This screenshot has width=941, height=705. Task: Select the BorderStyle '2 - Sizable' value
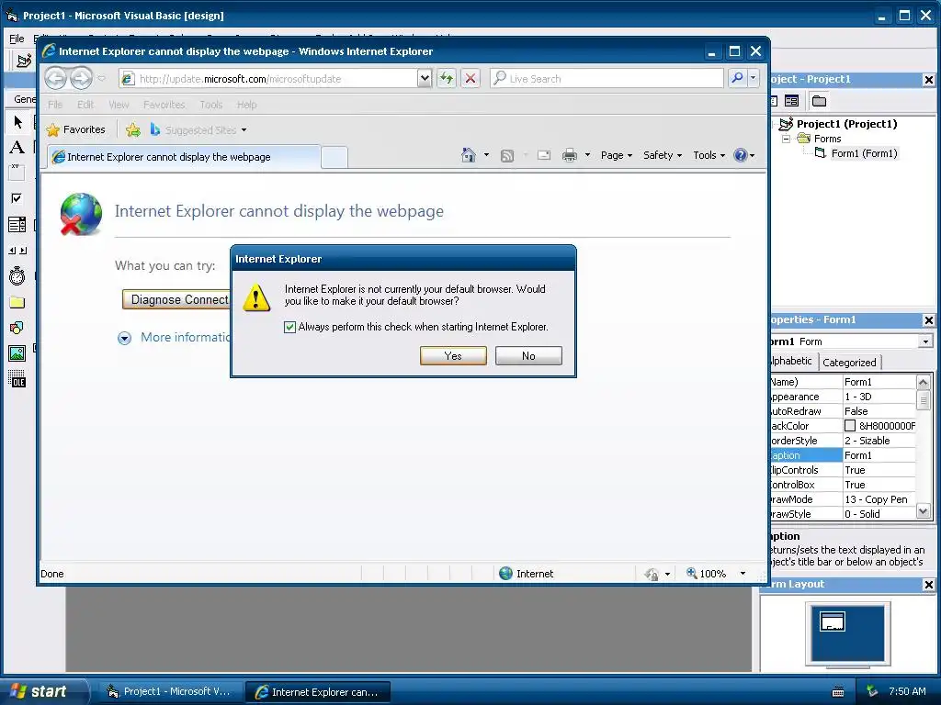pyautogui.click(x=879, y=441)
